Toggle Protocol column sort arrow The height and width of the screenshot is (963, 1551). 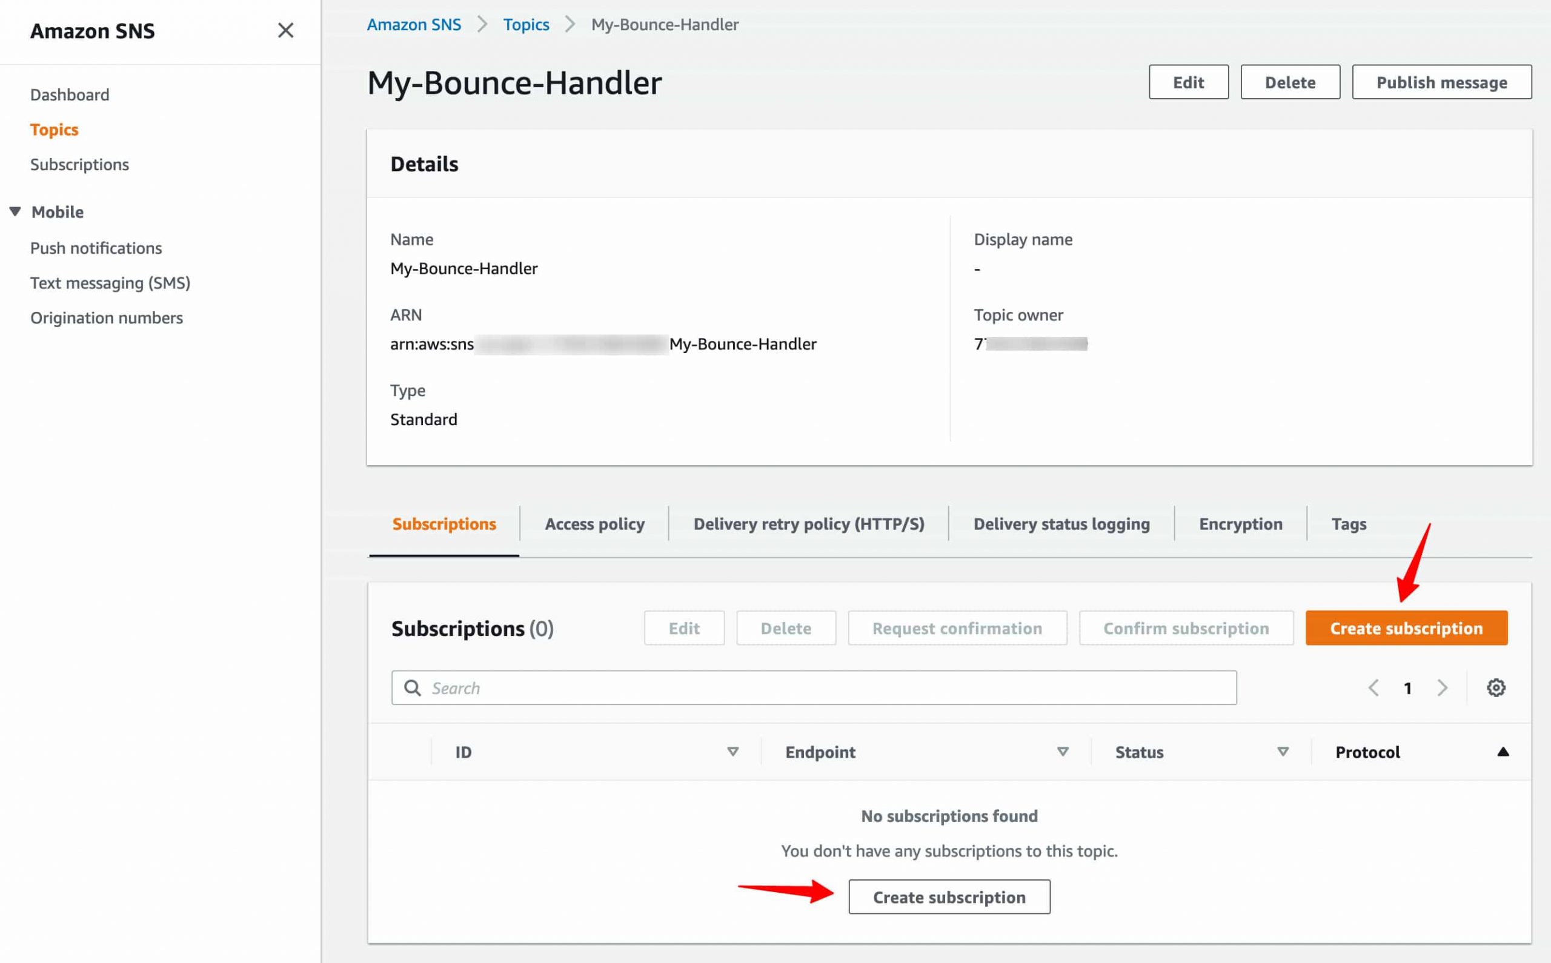[x=1503, y=752]
